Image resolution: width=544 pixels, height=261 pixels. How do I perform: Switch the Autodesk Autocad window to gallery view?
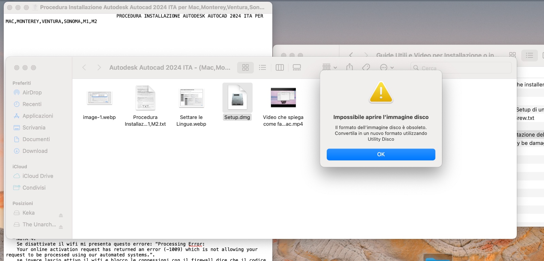coord(297,68)
